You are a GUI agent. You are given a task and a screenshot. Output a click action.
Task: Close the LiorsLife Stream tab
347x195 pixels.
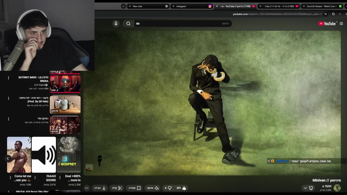[x=304, y=6]
